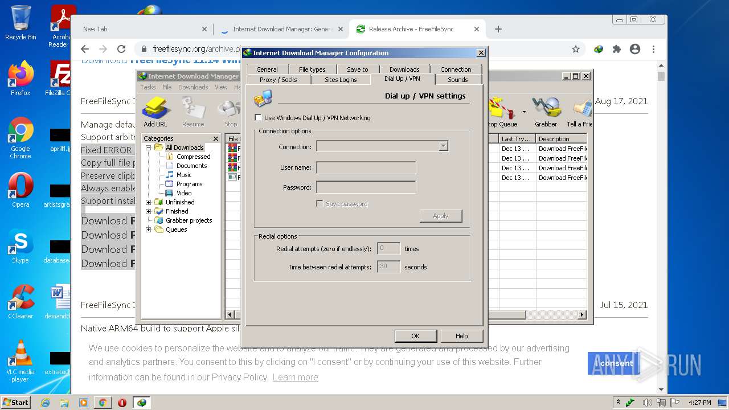Image resolution: width=729 pixels, height=410 pixels.
Task: Open the Tasks menu in IDM
Action: click(x=148, y=87)
